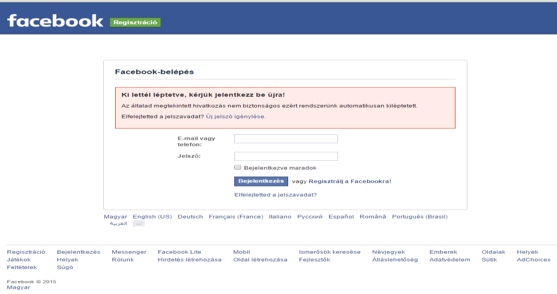Screen dimensions: 557x294
Task: Click 'Ki lettél léptetve' warning heading
Action: click(203, 95)
